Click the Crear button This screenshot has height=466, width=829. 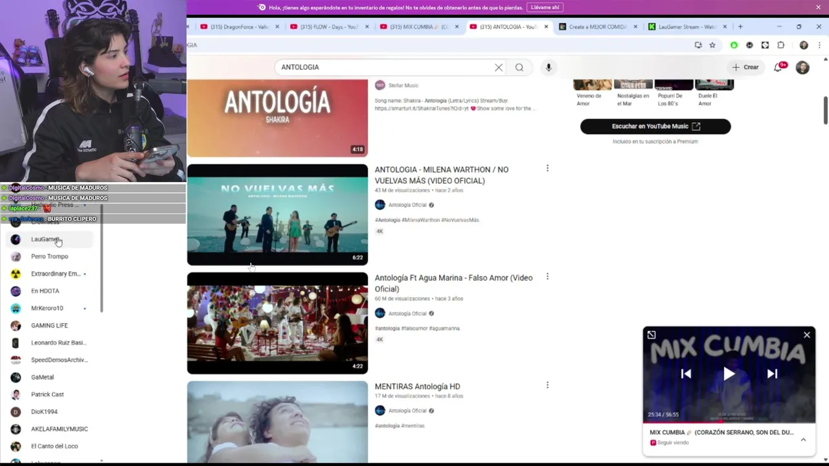pyautogui.click(x=745, y=67)
